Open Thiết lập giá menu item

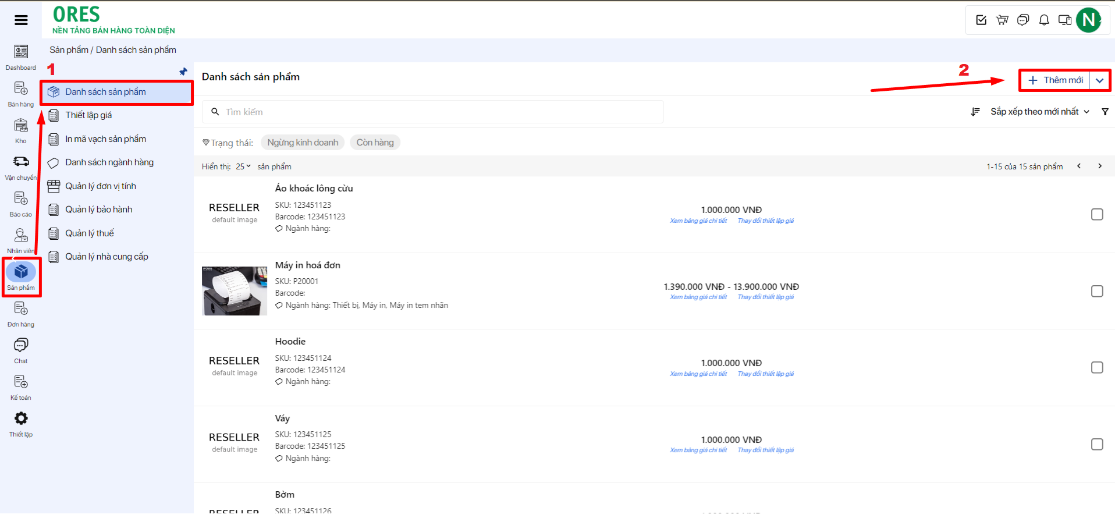88,115
